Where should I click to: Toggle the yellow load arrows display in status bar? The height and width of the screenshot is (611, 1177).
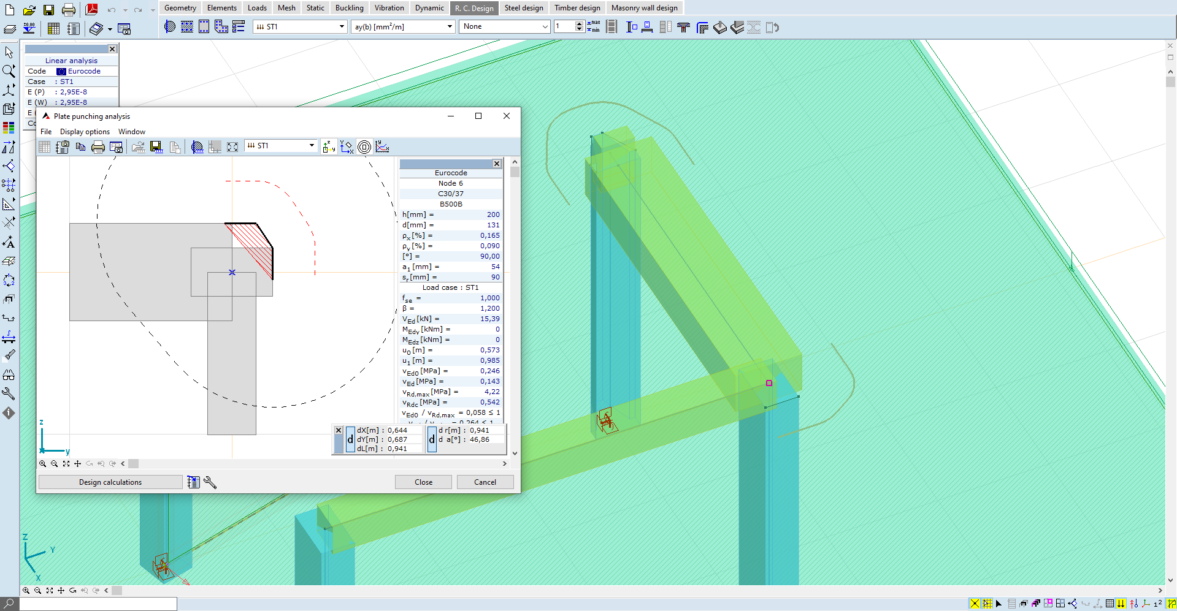pos(1121,604)
